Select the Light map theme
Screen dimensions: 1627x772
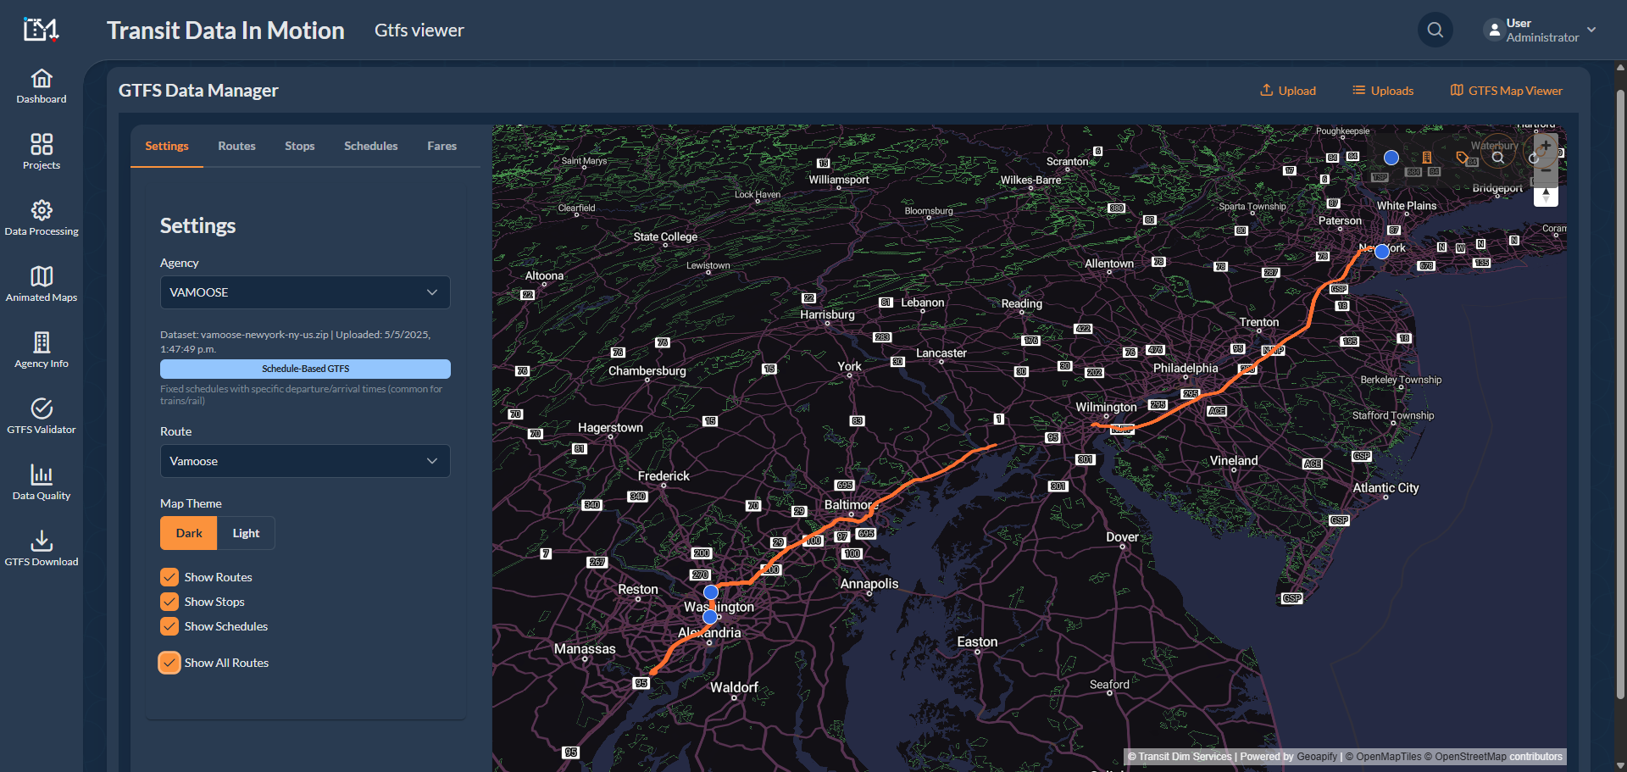(246, 533)
